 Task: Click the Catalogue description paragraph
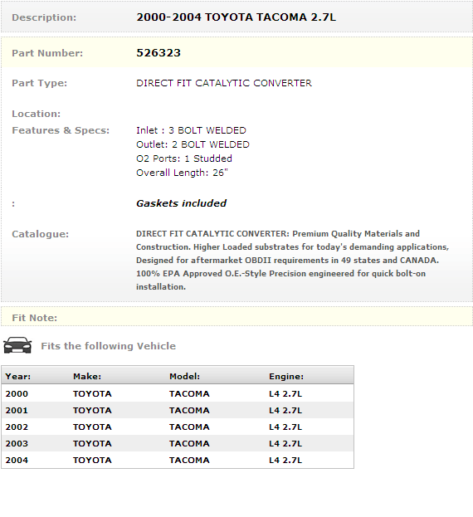[292, 260]
